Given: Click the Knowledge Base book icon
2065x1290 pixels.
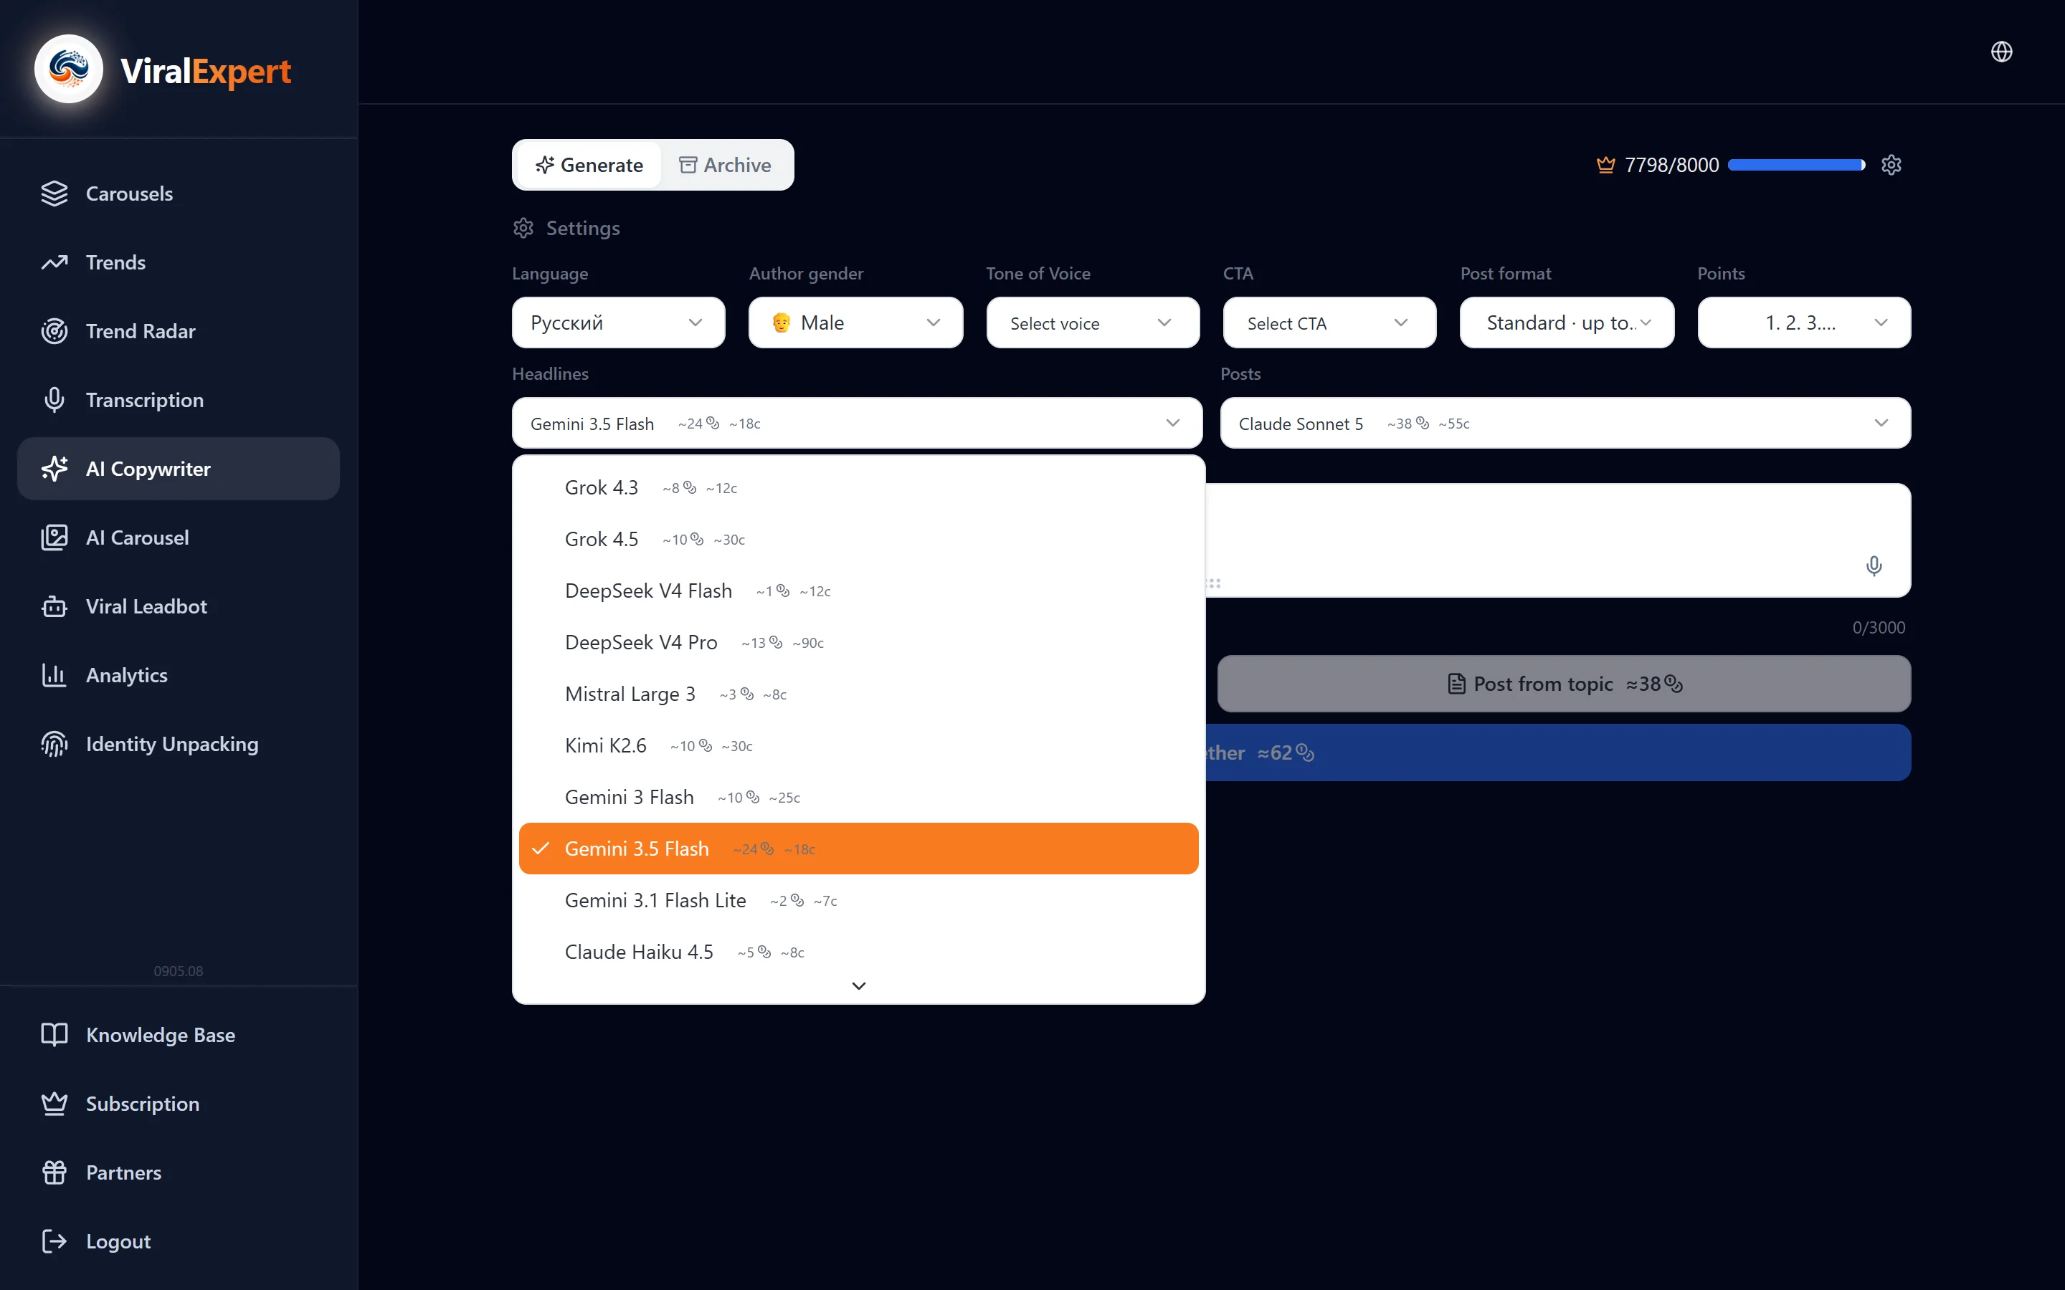Looking at the screenshot, I should [54, 1035].
